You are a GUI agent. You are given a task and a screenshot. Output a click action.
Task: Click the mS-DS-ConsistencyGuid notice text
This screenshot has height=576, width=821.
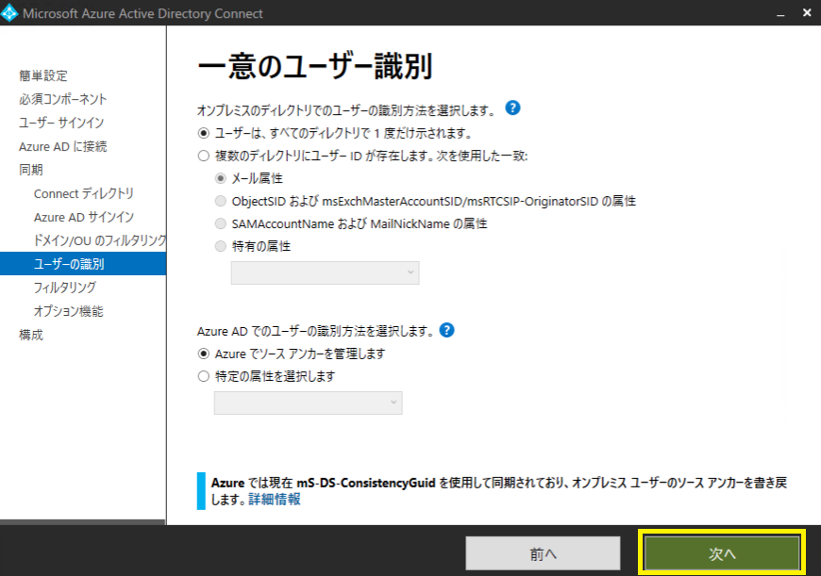[x=499, y=491]
